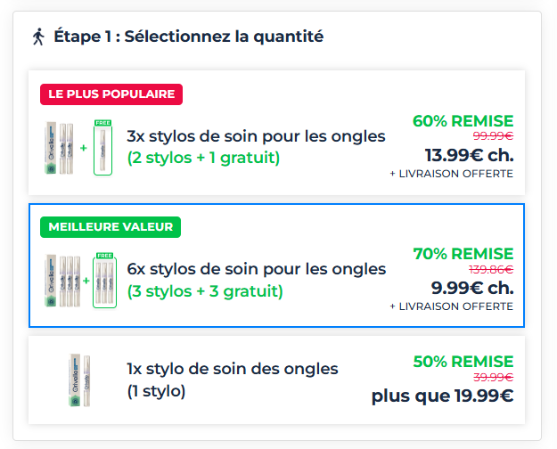Image resolution: width=557 pixels, height=449 pixels.
Task: Click the 70% REMISE discount label
Action: point(463,254)
